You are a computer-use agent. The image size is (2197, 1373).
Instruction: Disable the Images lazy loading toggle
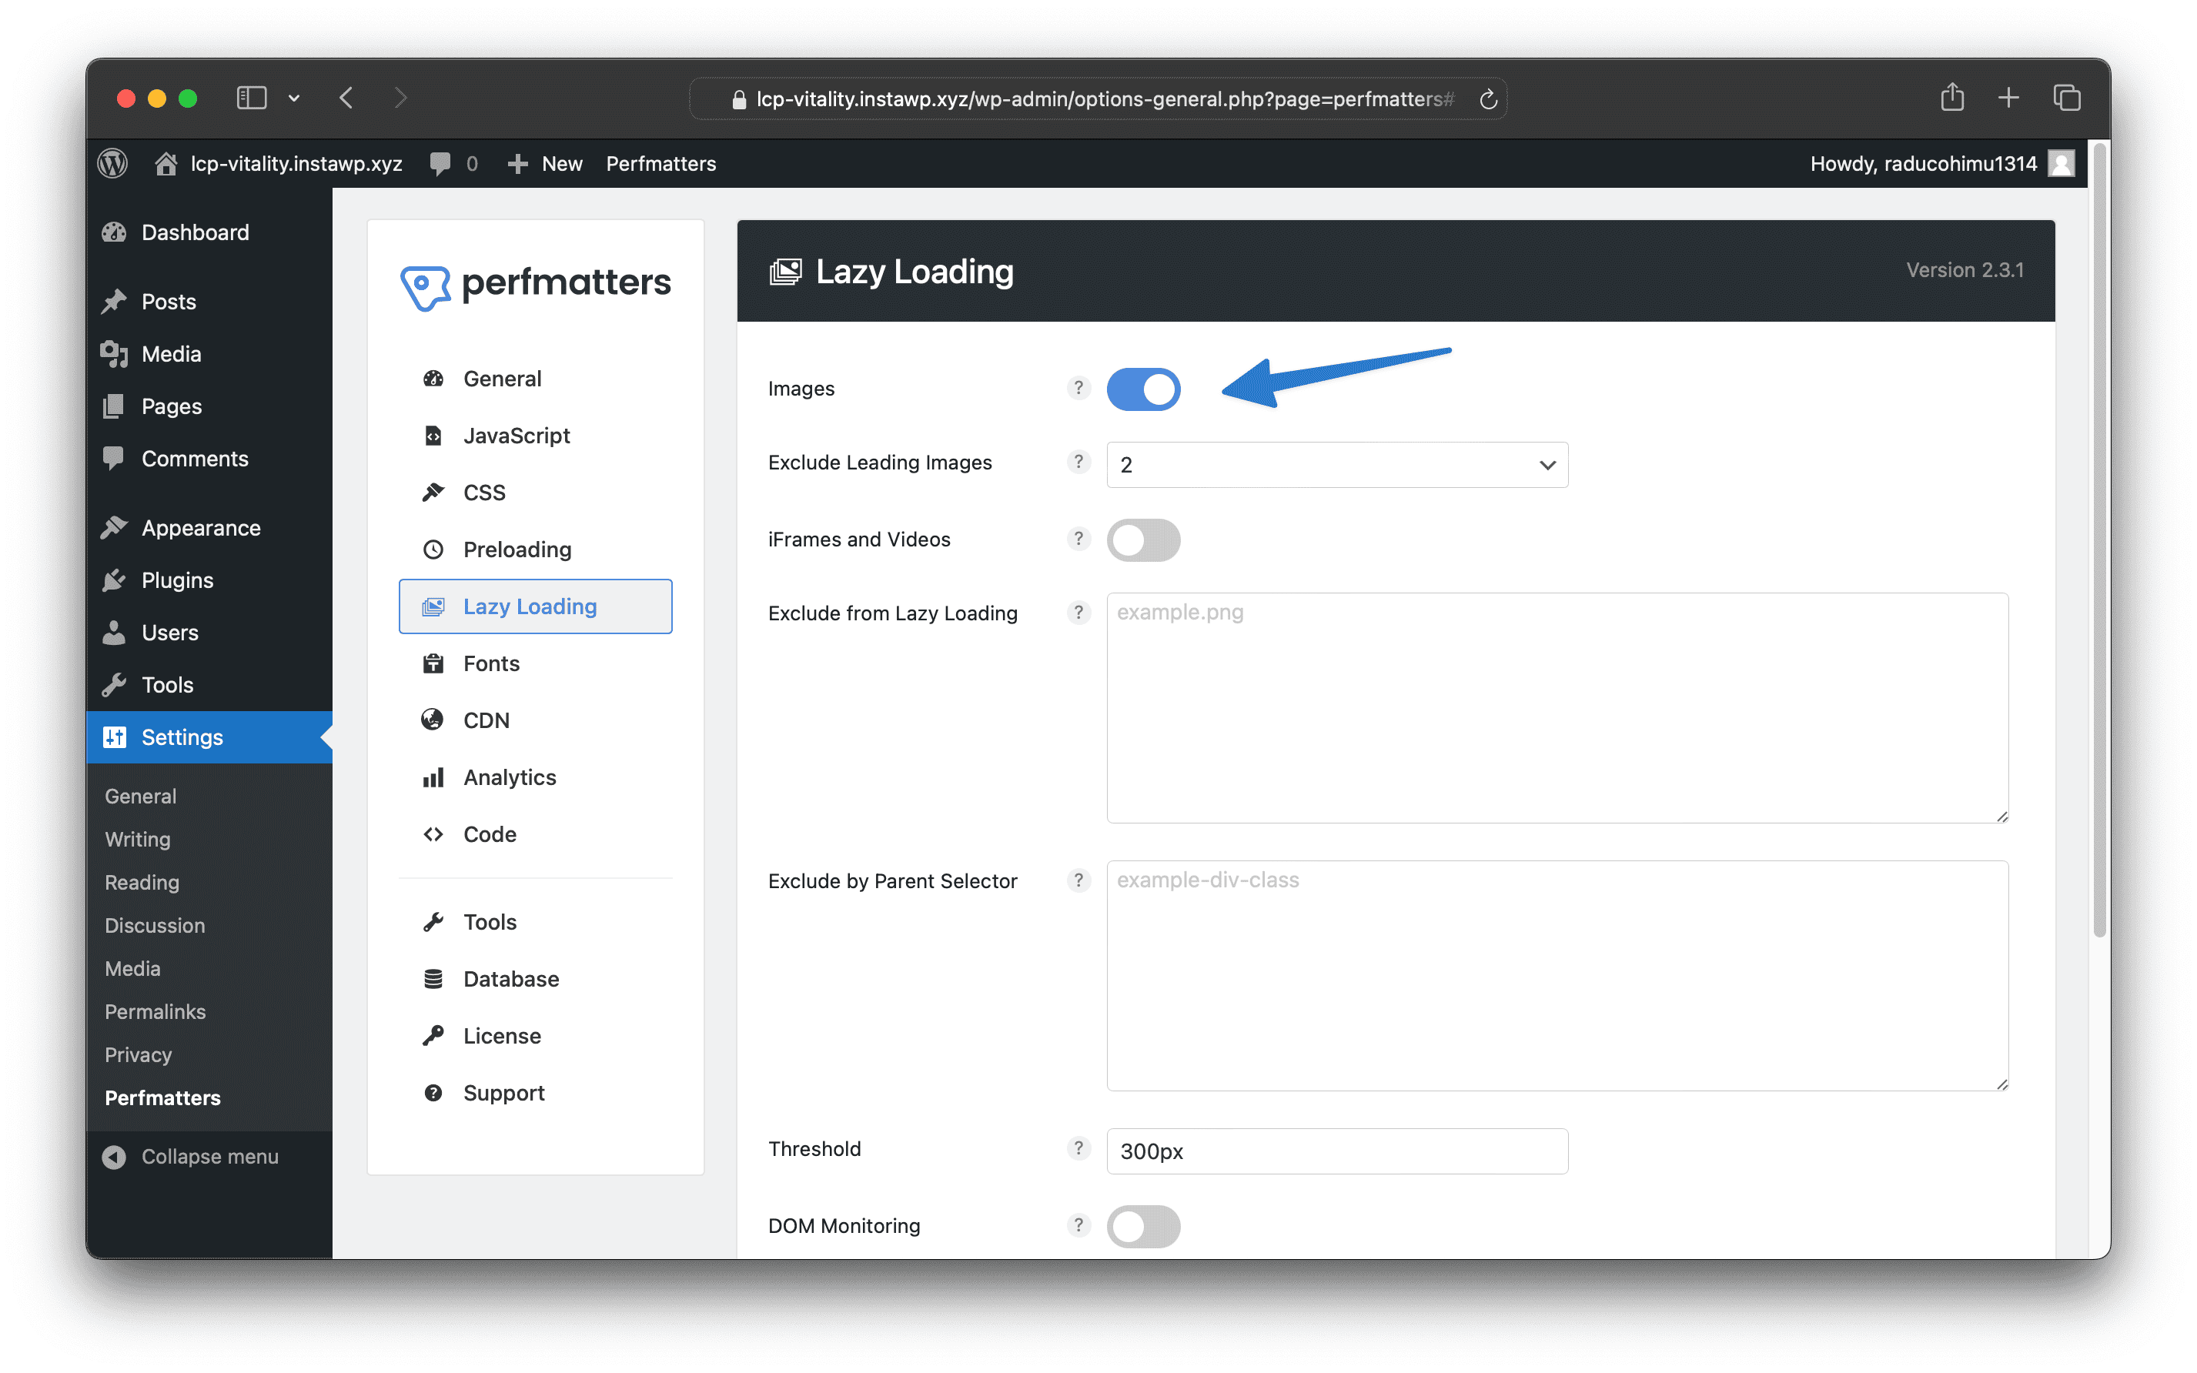(1142, 389)
